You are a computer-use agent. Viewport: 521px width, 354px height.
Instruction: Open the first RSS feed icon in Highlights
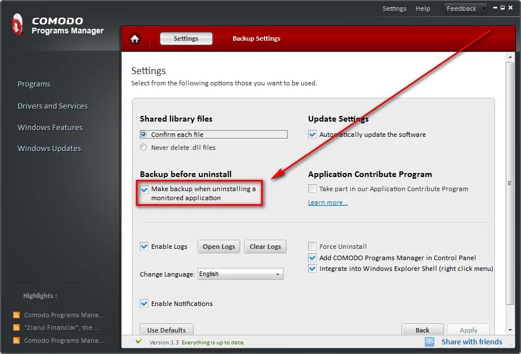(x=16, y=315)
